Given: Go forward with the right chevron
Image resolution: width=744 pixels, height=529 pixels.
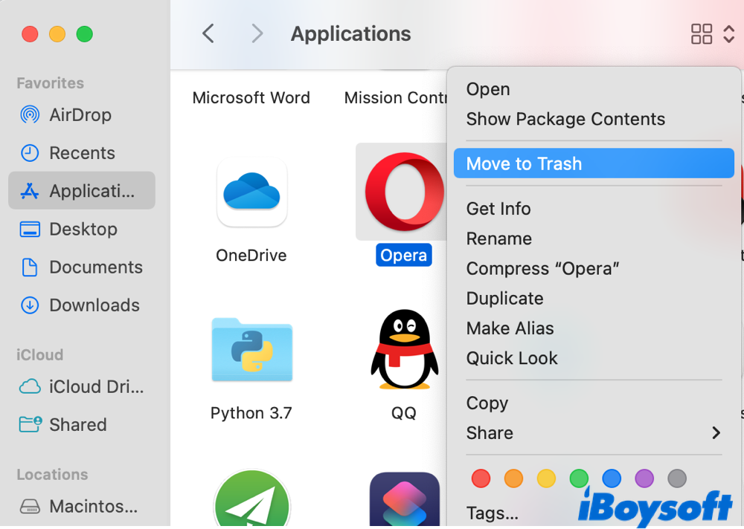Looking at the screenshot, I should (257, 33).
